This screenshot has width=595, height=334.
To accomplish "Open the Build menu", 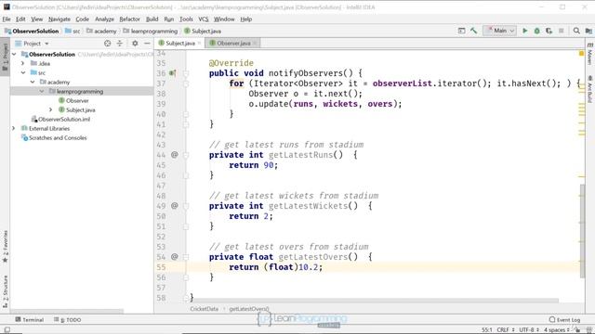I will [x=152, y=19].
